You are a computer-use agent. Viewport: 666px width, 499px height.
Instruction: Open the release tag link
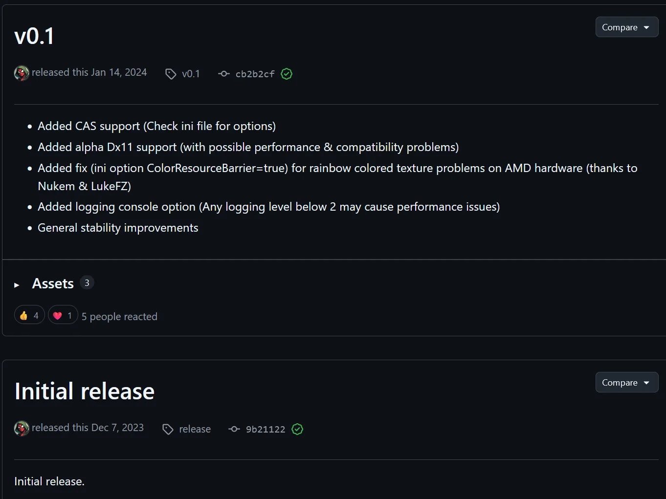pyautogui.click(x=195, y=429)
